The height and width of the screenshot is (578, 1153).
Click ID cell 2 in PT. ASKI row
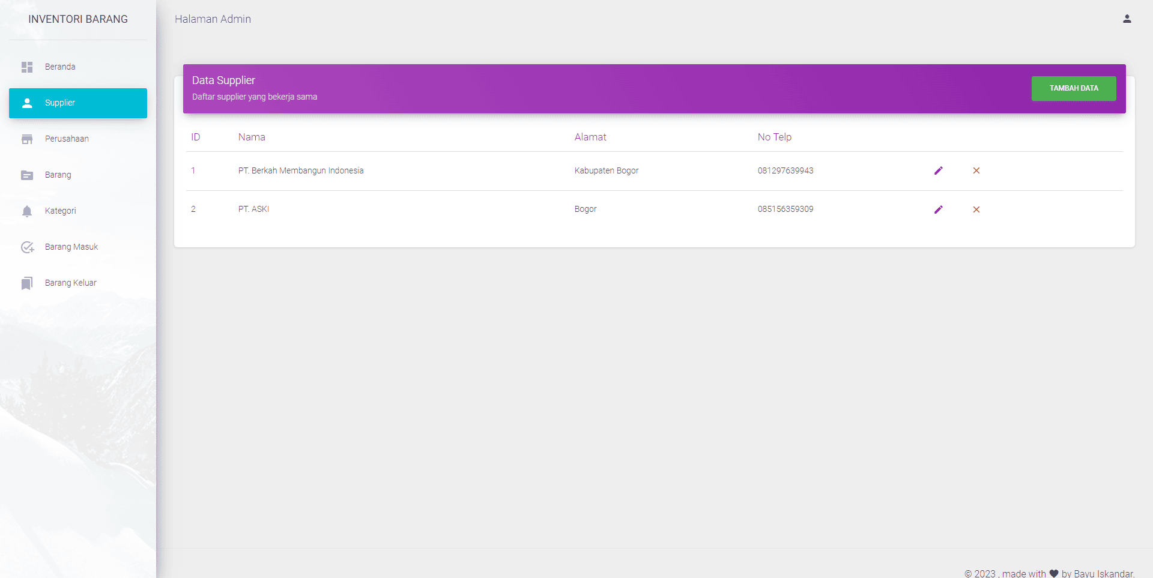(x=193, y=209)
